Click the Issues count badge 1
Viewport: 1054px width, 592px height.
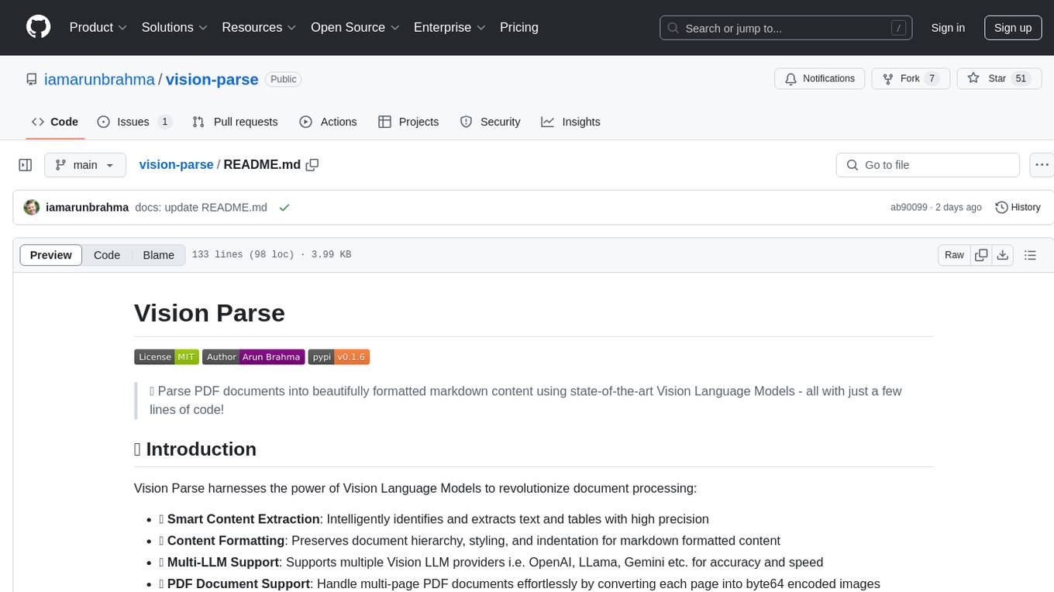tap(164, 122)
